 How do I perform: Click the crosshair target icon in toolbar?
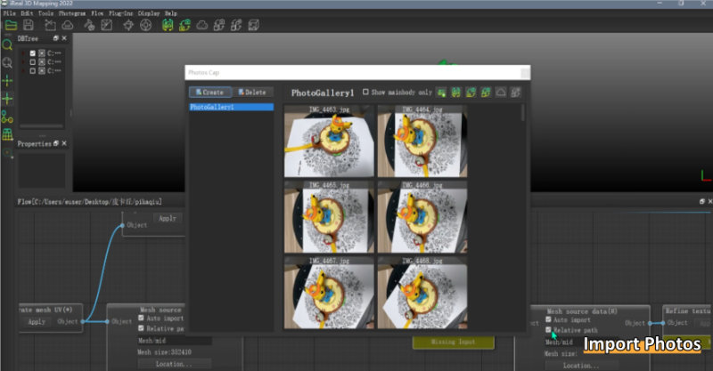click(128, 25)
